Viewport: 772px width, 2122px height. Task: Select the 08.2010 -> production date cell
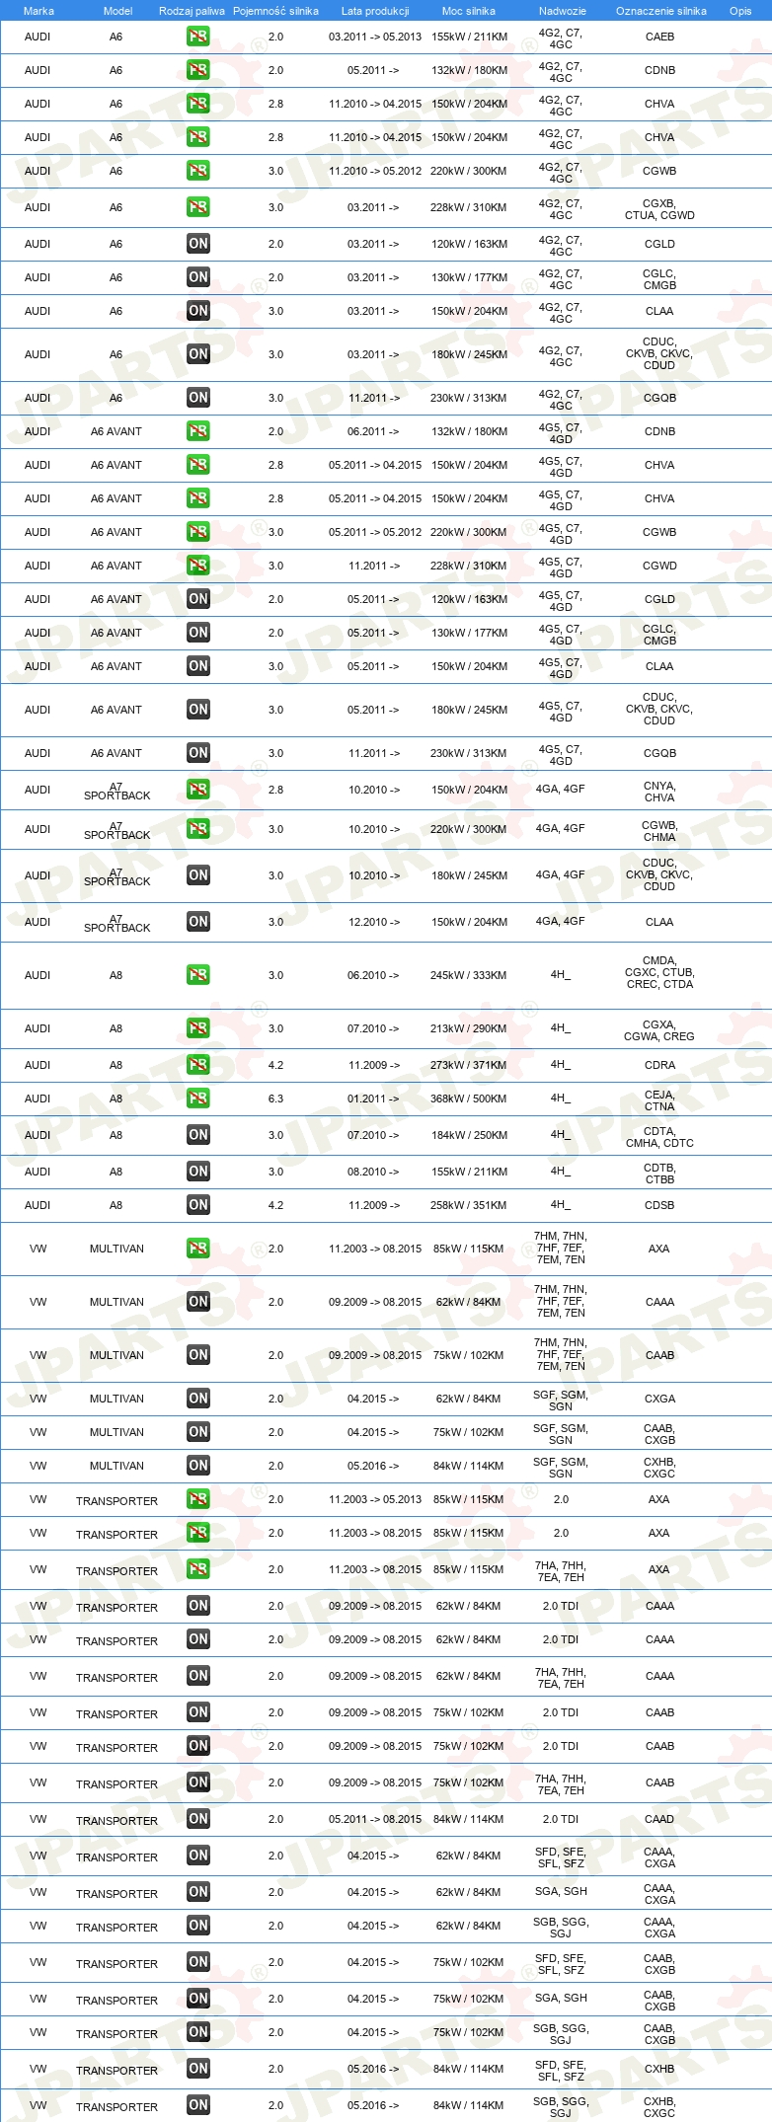(x=374, y=1172)
